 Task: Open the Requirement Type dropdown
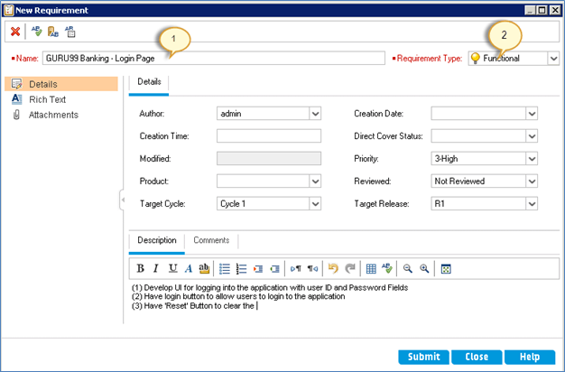[552, 58]
